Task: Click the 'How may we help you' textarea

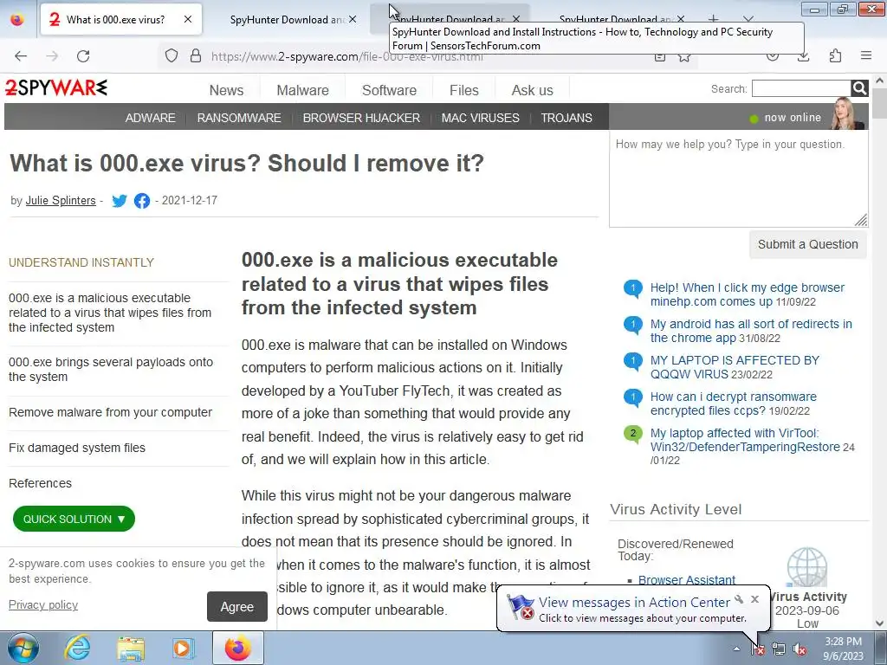Action: (x=739, y=179)
